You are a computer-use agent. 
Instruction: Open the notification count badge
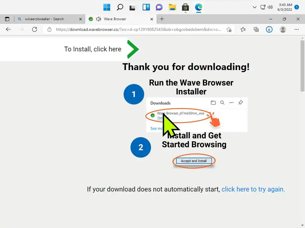pyautogui.click(x=297, y=7)
